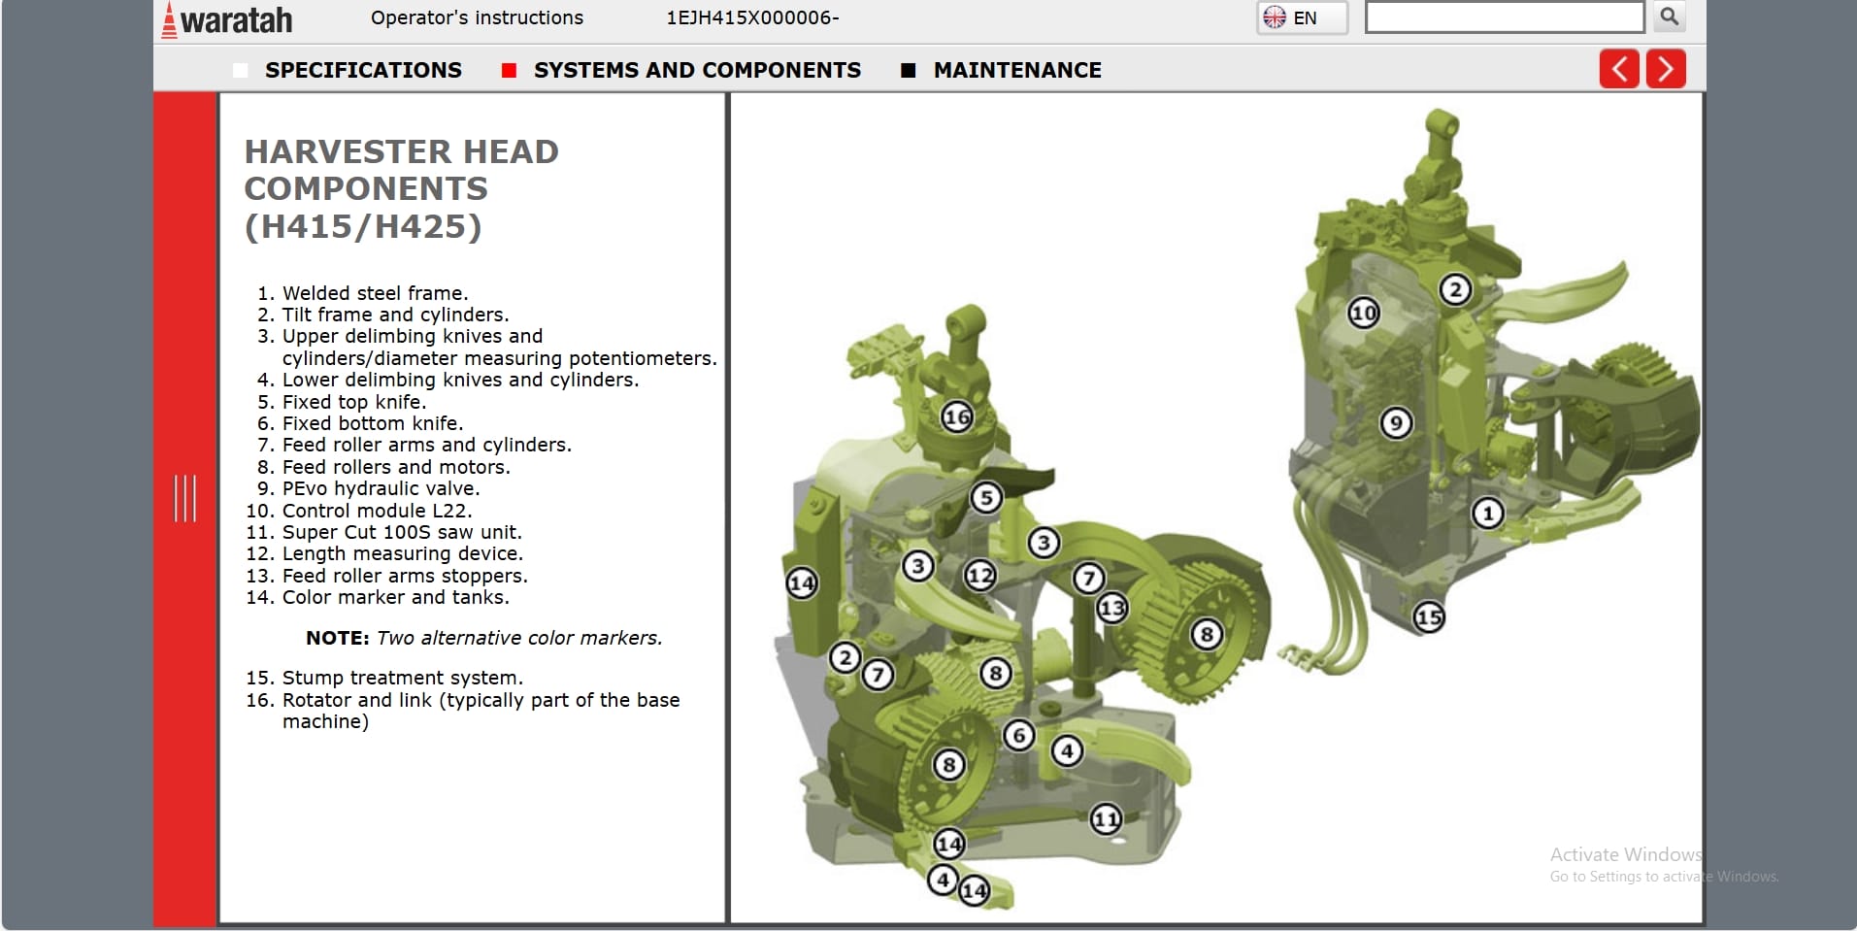Image resolution: width=1857 pixels, height=931 pixels.
Task: Open the red sidebar using its three-line handle
Action: point(184,498)
